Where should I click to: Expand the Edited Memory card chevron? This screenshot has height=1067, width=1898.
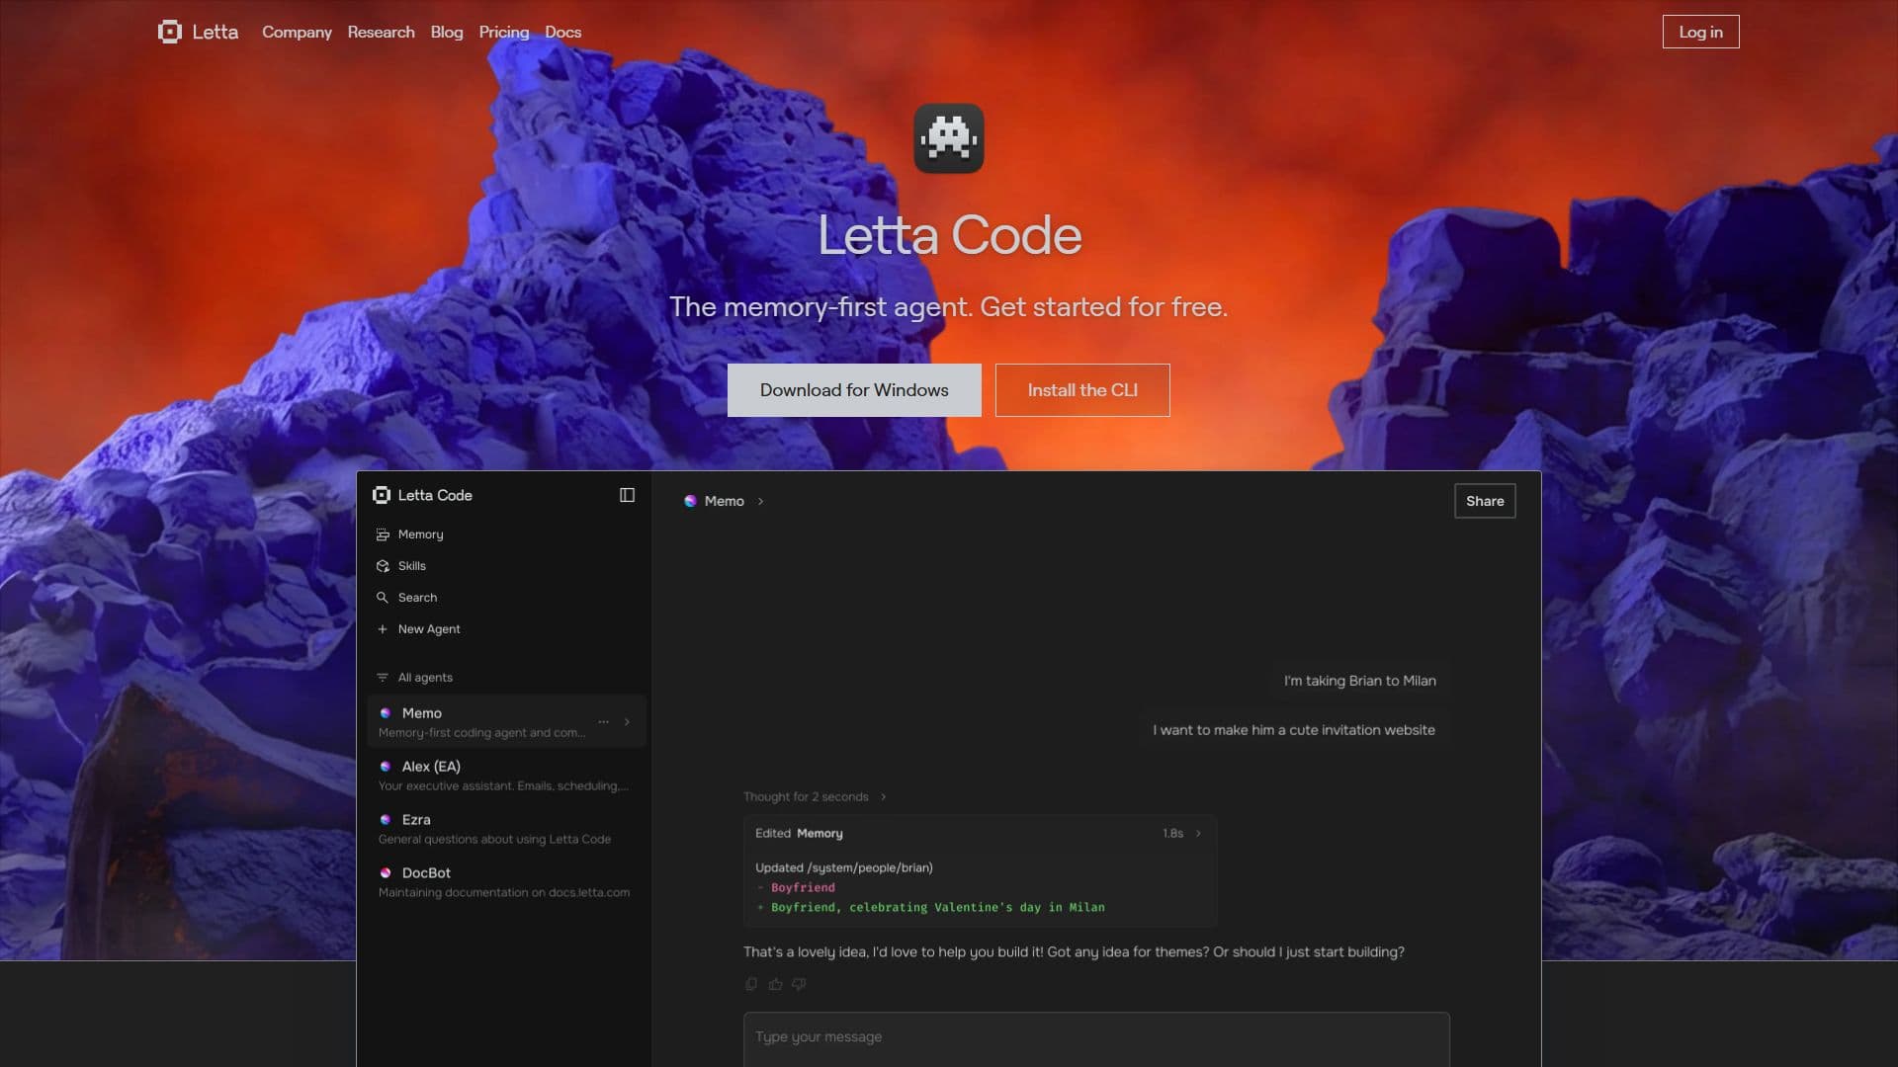(x=1198, y=834)
